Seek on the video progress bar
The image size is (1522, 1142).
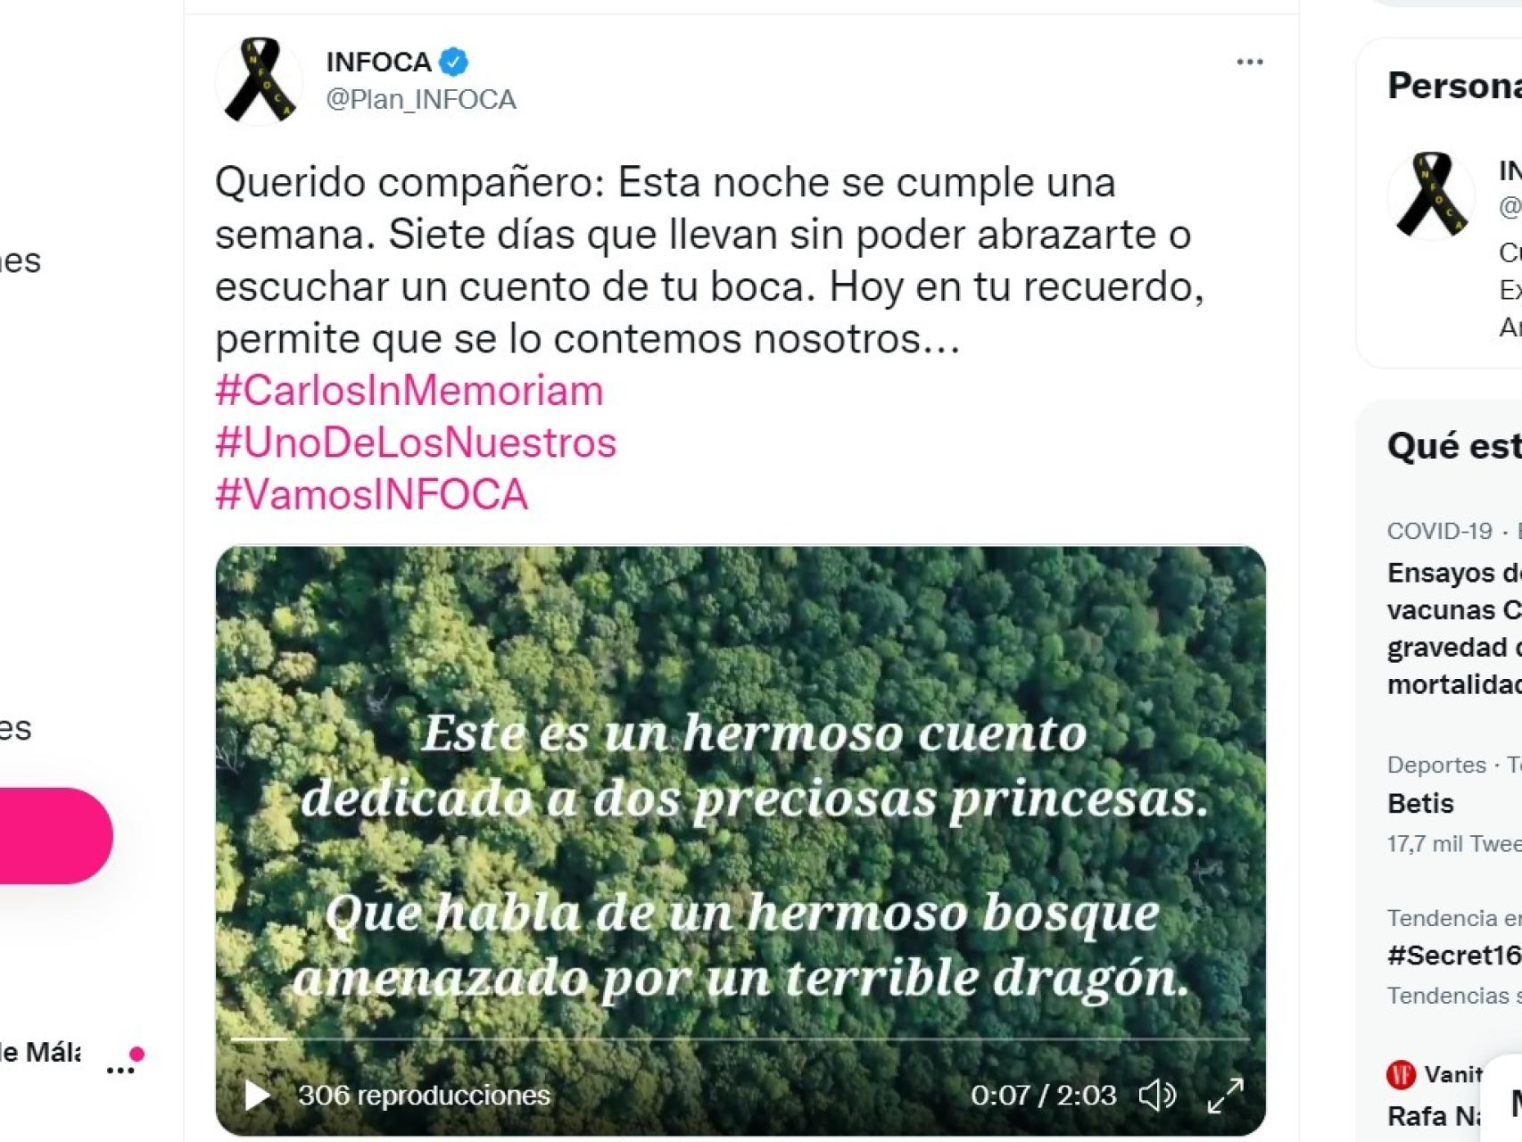(x=740, y=1039)
